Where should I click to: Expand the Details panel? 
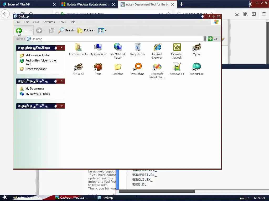(x=61, y=106)
